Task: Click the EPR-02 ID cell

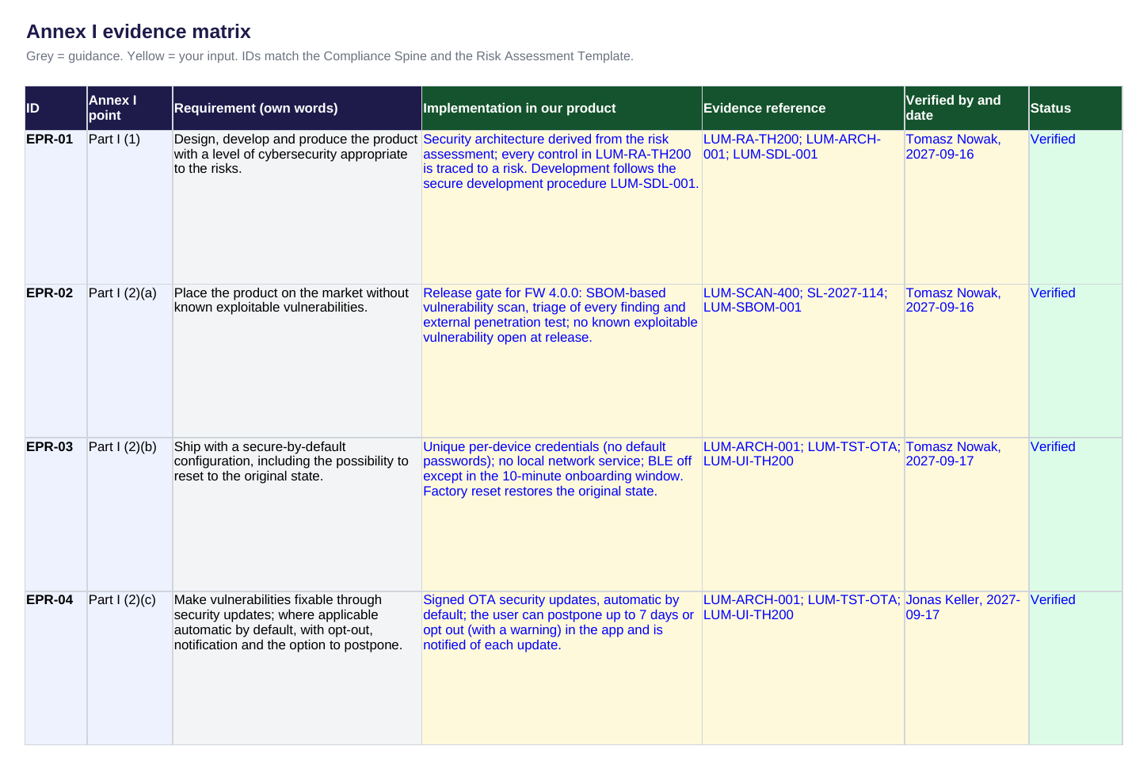Action: tap(56, 361)
